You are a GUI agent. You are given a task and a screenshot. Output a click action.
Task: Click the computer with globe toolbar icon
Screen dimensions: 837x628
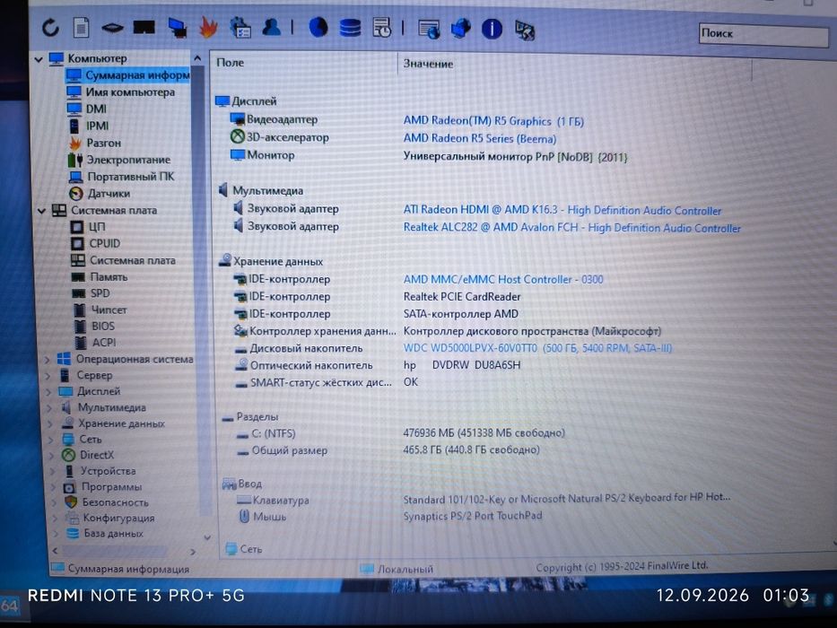[x=461, y=29]
